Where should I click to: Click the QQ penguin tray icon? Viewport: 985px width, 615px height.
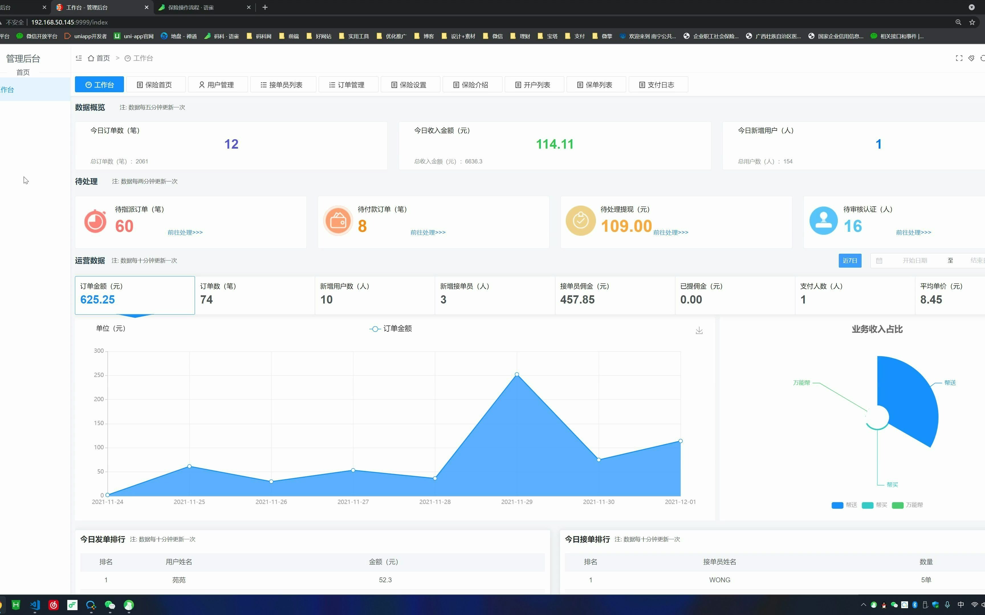pyautogui.click(x=884, y=605)
